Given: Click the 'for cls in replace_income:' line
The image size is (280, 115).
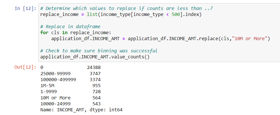Looking at the screenshot, I should click(76, 33).
